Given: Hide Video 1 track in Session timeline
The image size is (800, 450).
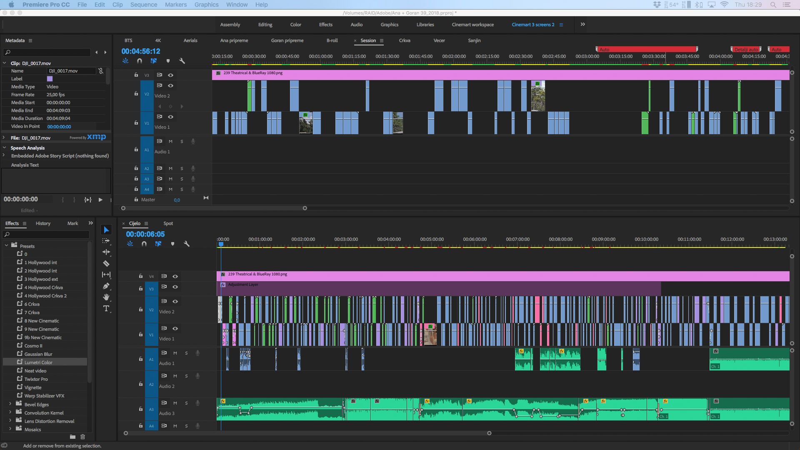Looking at the screenshot, I should coord(170,117).
